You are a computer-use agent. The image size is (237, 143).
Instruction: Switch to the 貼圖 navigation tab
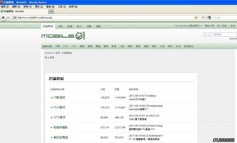click(70, 26)
